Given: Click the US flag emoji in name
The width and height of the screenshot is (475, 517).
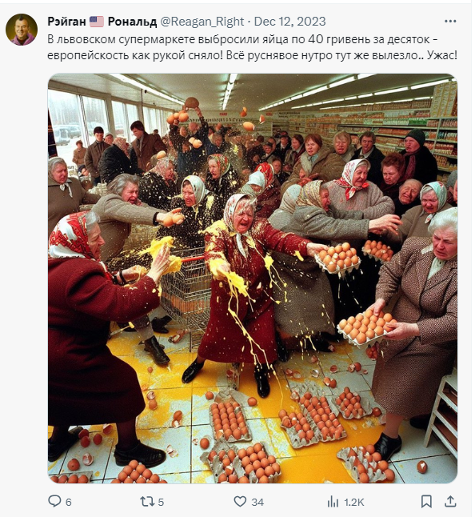Looking at the screenshot, I should [97, 22].
